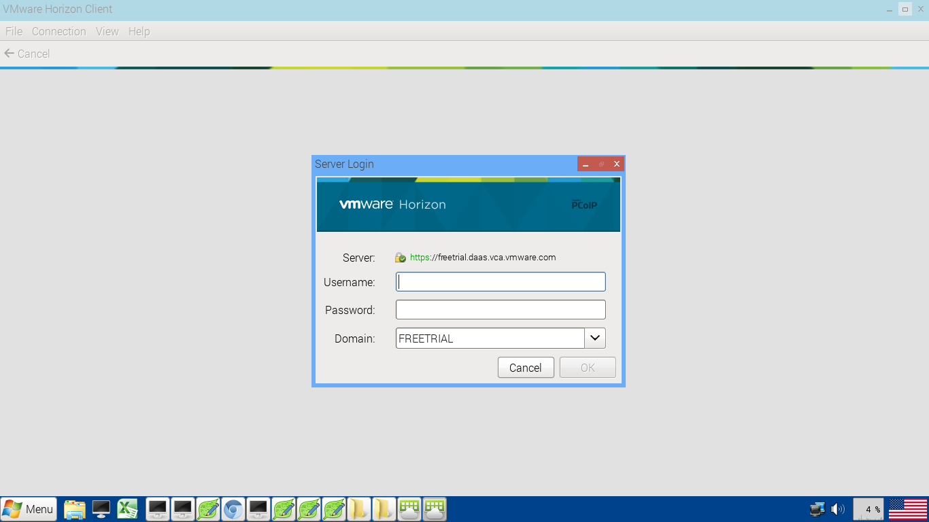Launch the Excel spreadsheet icon in taskbar
The image size is (929, 522).
click(x=128, y=509)
